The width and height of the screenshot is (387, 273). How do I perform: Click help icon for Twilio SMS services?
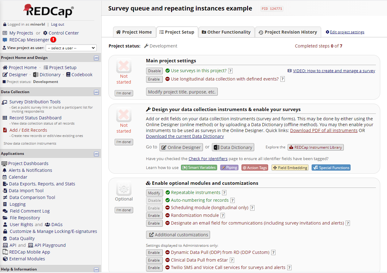289,267
